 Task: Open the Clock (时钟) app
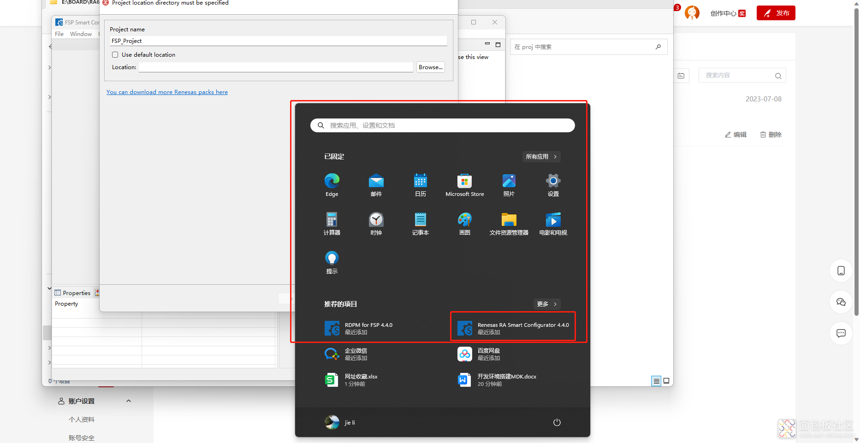376,224
